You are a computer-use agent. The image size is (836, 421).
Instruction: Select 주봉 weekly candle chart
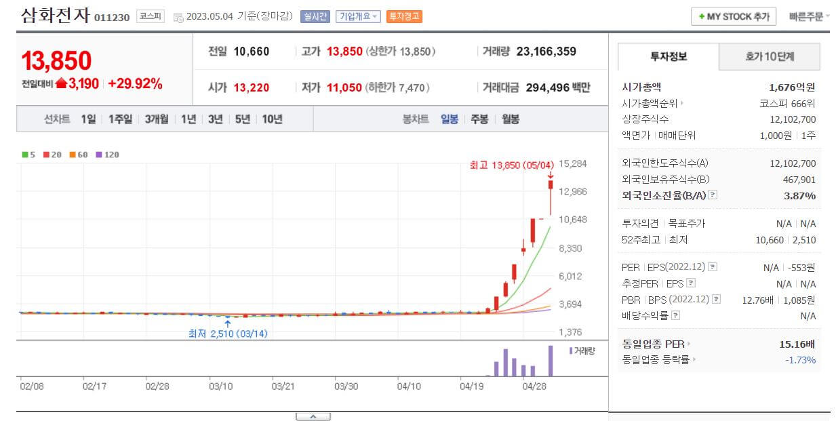pyautogui.click(x=479, y=119)
